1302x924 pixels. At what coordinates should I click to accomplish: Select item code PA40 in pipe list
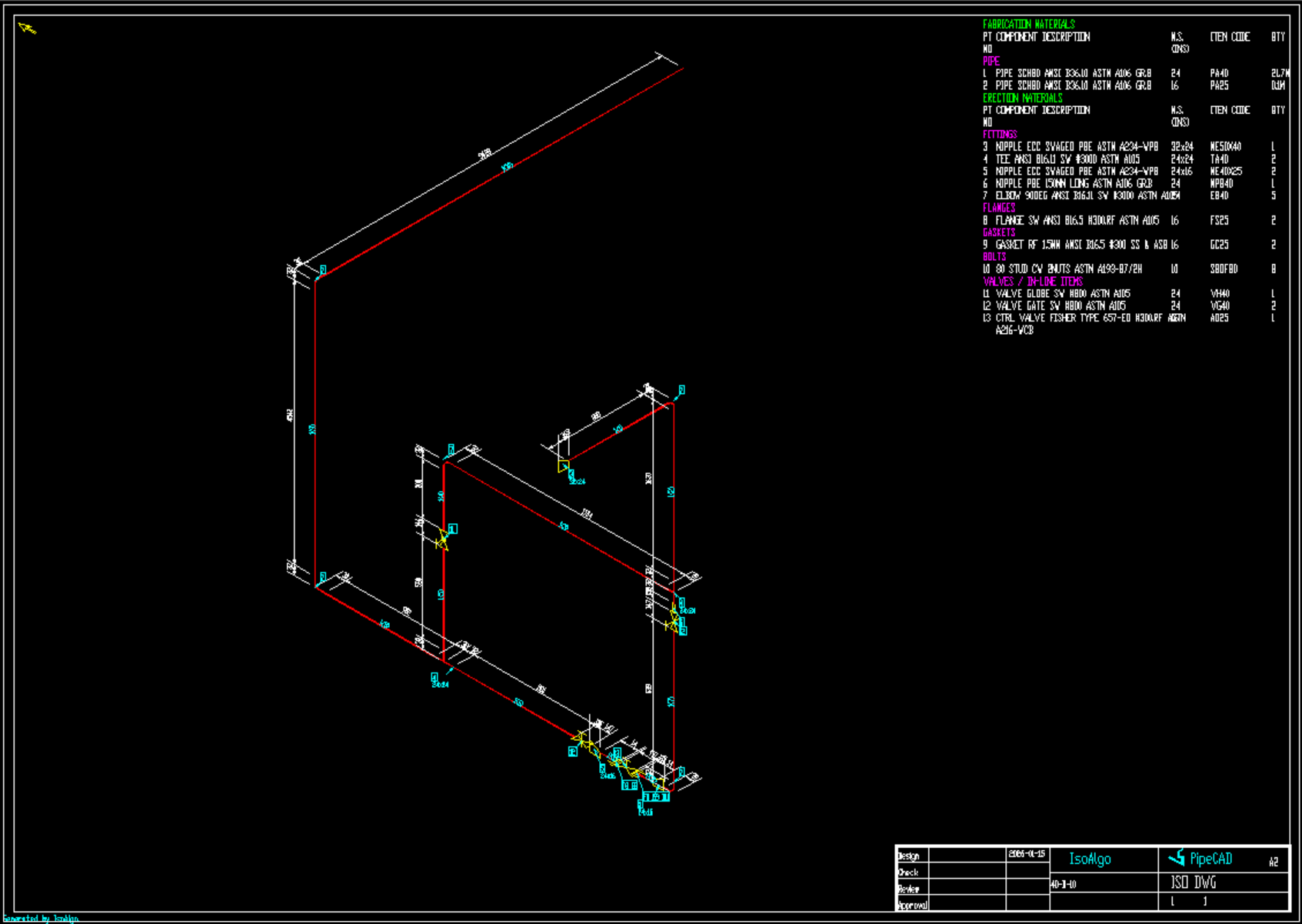point(1219,74)
